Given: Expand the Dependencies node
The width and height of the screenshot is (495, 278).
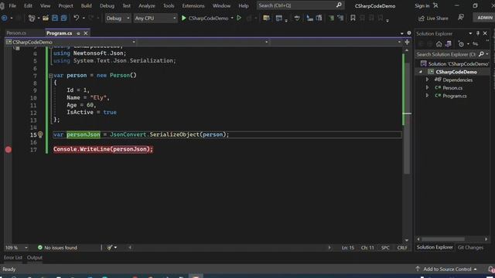Looking at the screenshot, I should 428,80.
